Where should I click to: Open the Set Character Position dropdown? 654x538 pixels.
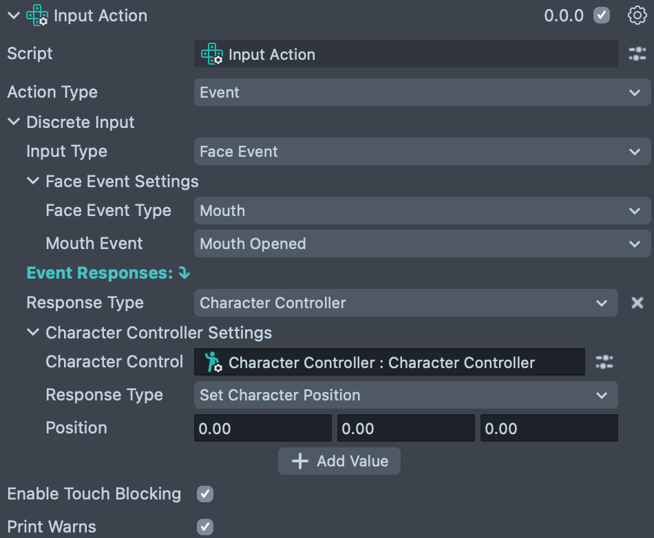tap(405, 395)
